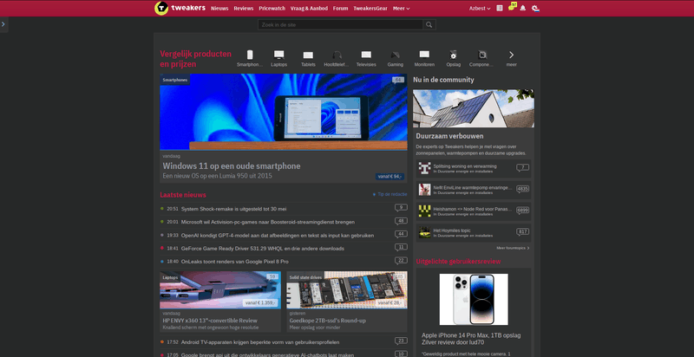Expand the left sidebar chevron
Image resolution: width=694 pixels, height=357 pixels.
click(3, 24)
